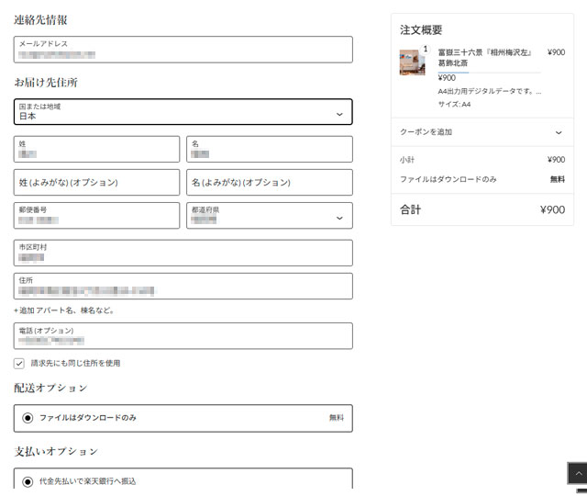Click the postal code field
The image size is (587, 496).
(96, 216)
